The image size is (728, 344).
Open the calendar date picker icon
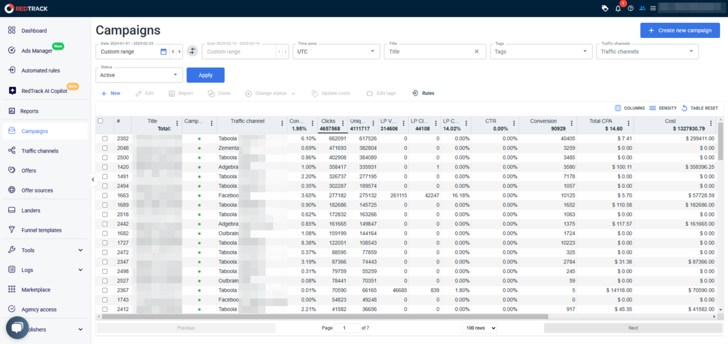pyautogui.click(x=164, y=52)
